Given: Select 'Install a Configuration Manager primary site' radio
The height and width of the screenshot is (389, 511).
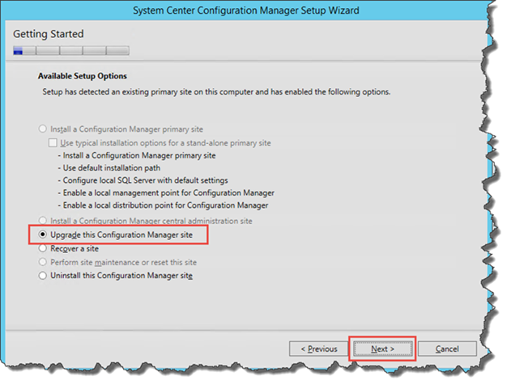Looking at the screenshot, I should 43,129.
